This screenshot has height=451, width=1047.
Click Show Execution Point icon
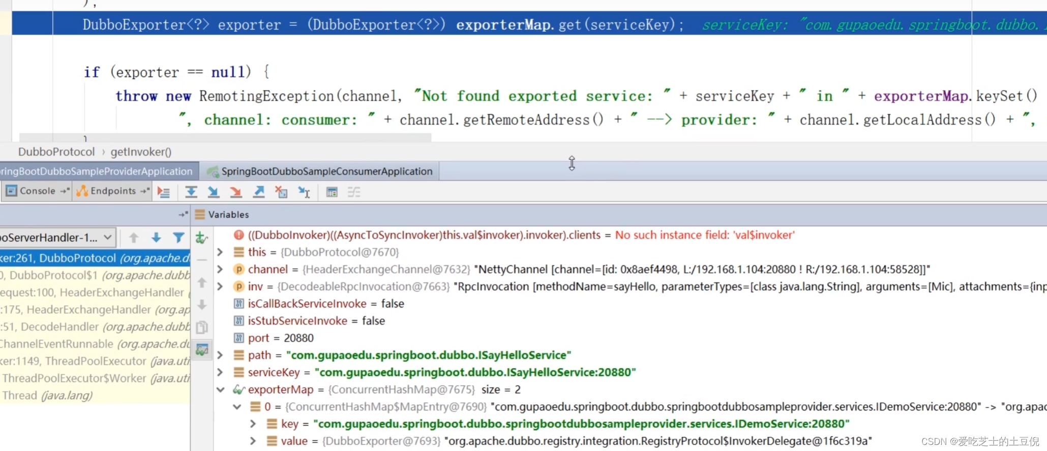(x=164, y=192)
